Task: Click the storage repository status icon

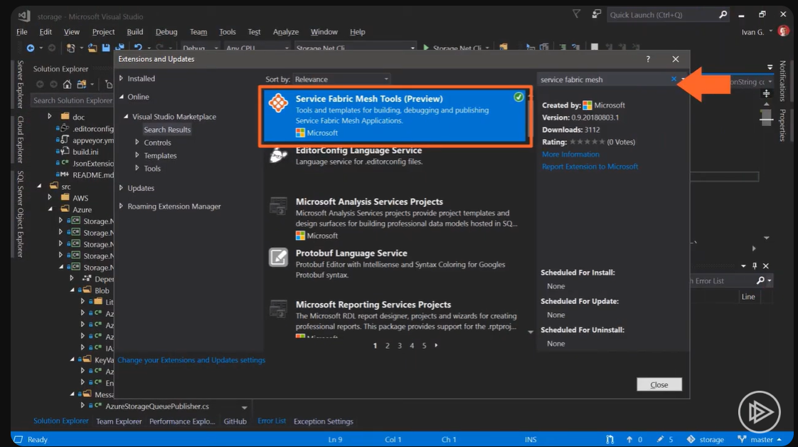Action: [x=705, y=439]
